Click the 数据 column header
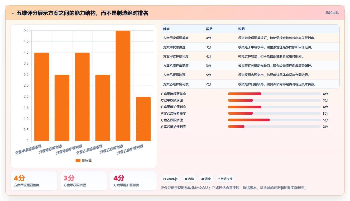Viewport: 350px width, 201px height. [x=209, y=29]
